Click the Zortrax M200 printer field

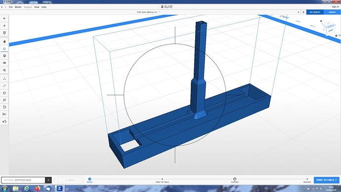(23, 180)
